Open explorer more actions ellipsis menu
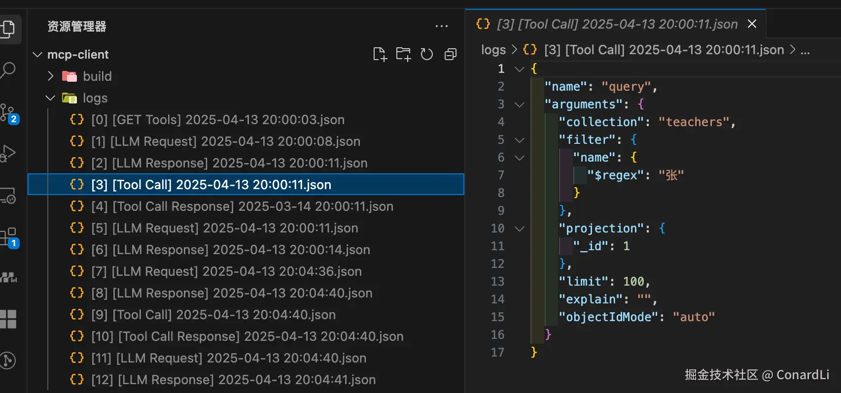The width and height of the screenshot is (841, 393). click(442, 26)
